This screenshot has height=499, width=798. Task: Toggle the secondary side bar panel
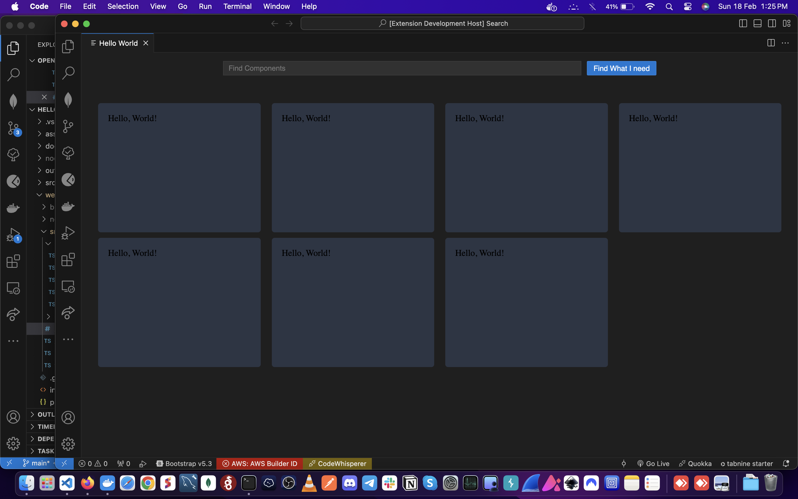point(772,23)
